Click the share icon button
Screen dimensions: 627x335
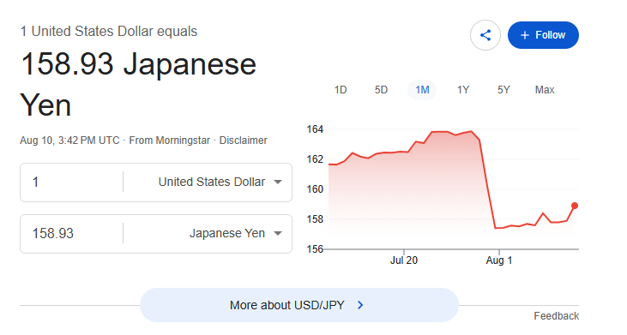(x=485, y=35)
